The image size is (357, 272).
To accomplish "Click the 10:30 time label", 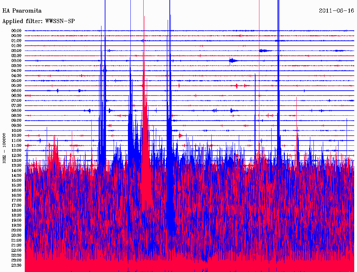I will 16,136.
